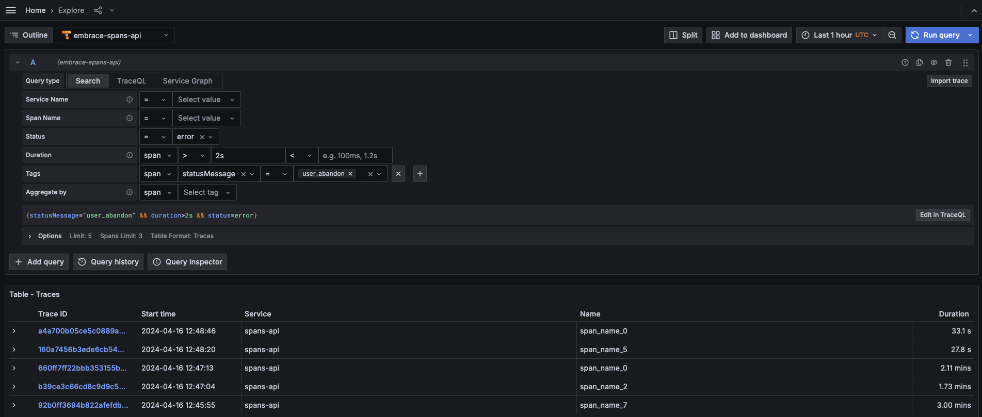The image size is (982, 417).
Task: Open the Service Name Select value dropdown
Action: pyautogui.click(x=206, y=99)
